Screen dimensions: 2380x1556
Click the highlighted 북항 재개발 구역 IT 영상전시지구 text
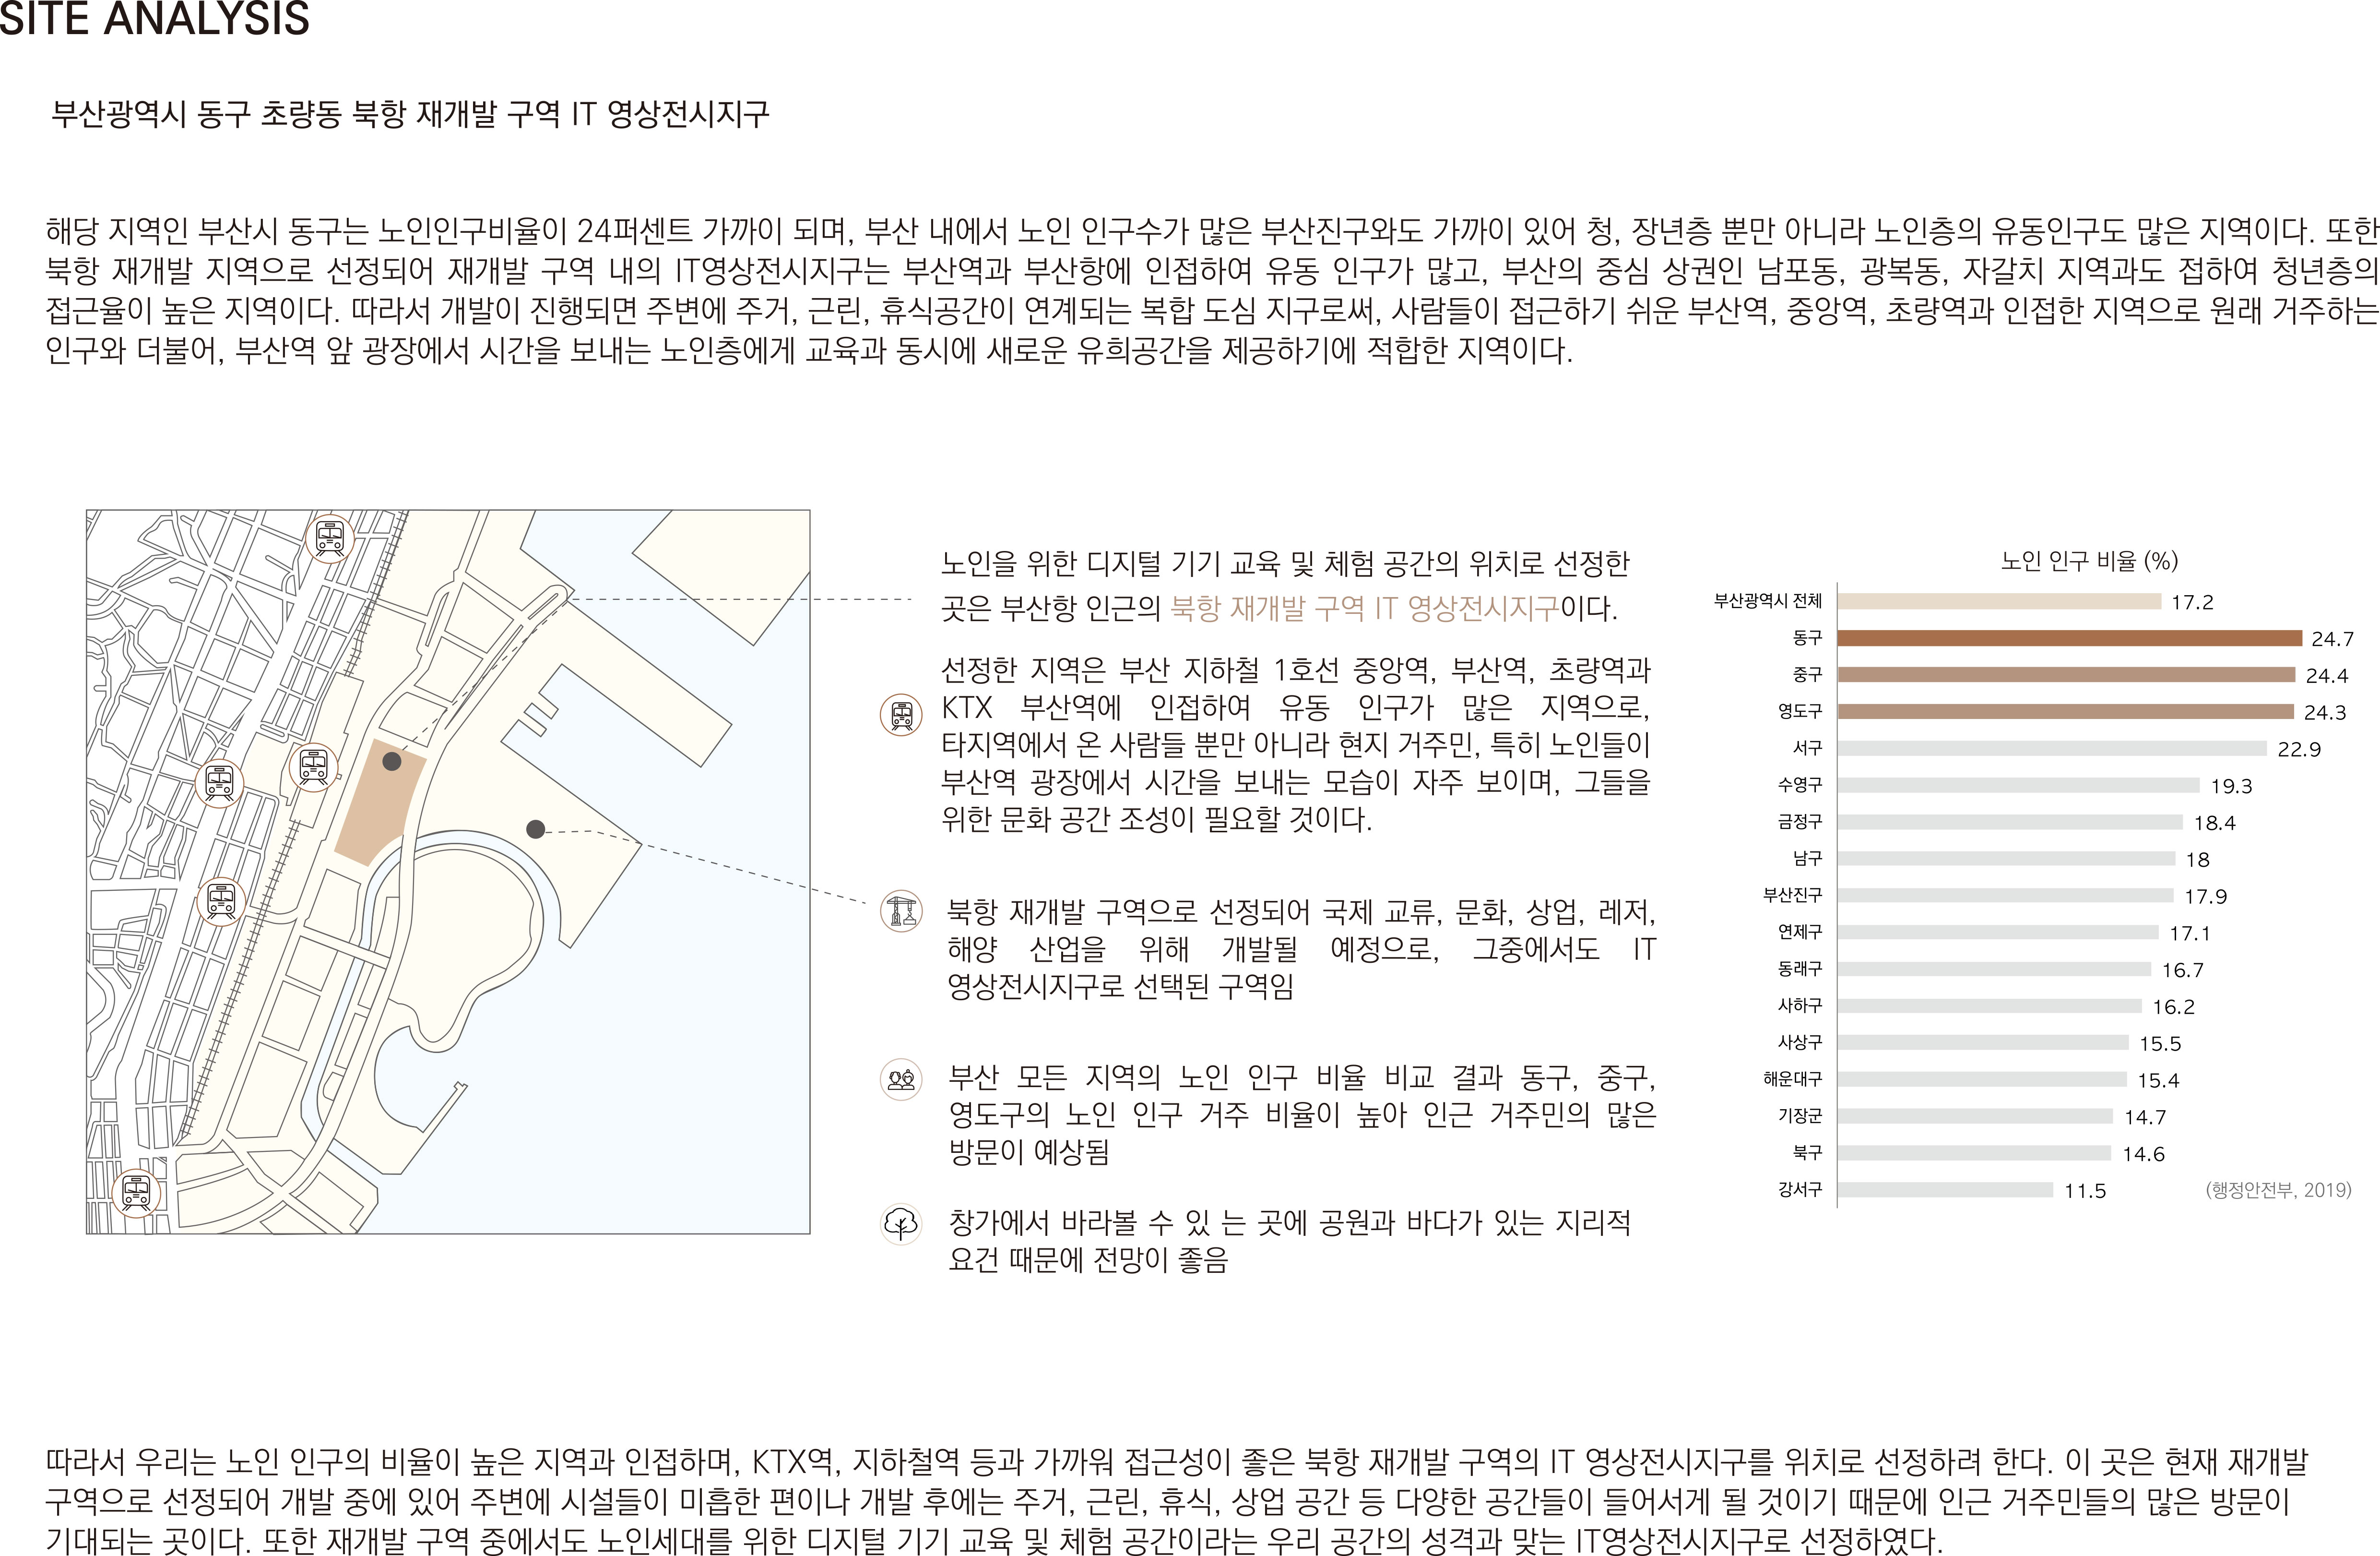(1364, 609)
